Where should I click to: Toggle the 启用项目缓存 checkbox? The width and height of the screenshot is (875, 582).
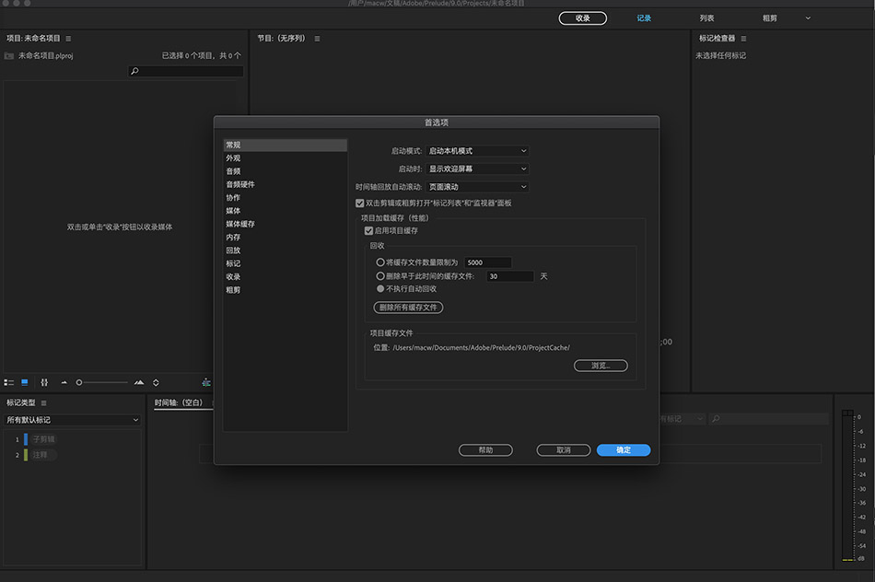point(368,230)
